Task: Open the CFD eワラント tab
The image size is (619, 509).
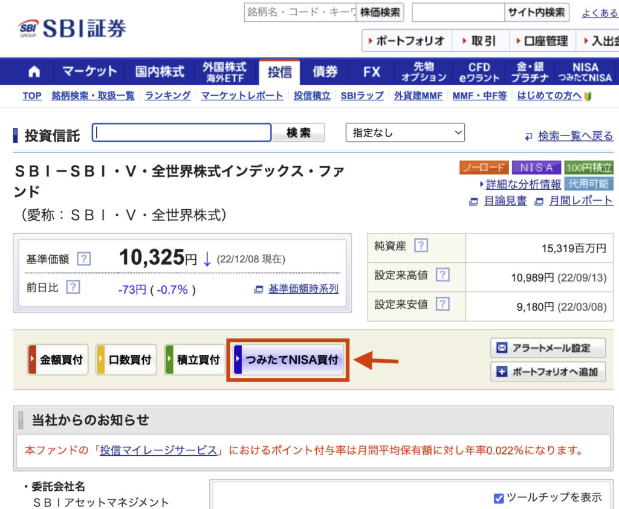Action: [x=479, y=71]
